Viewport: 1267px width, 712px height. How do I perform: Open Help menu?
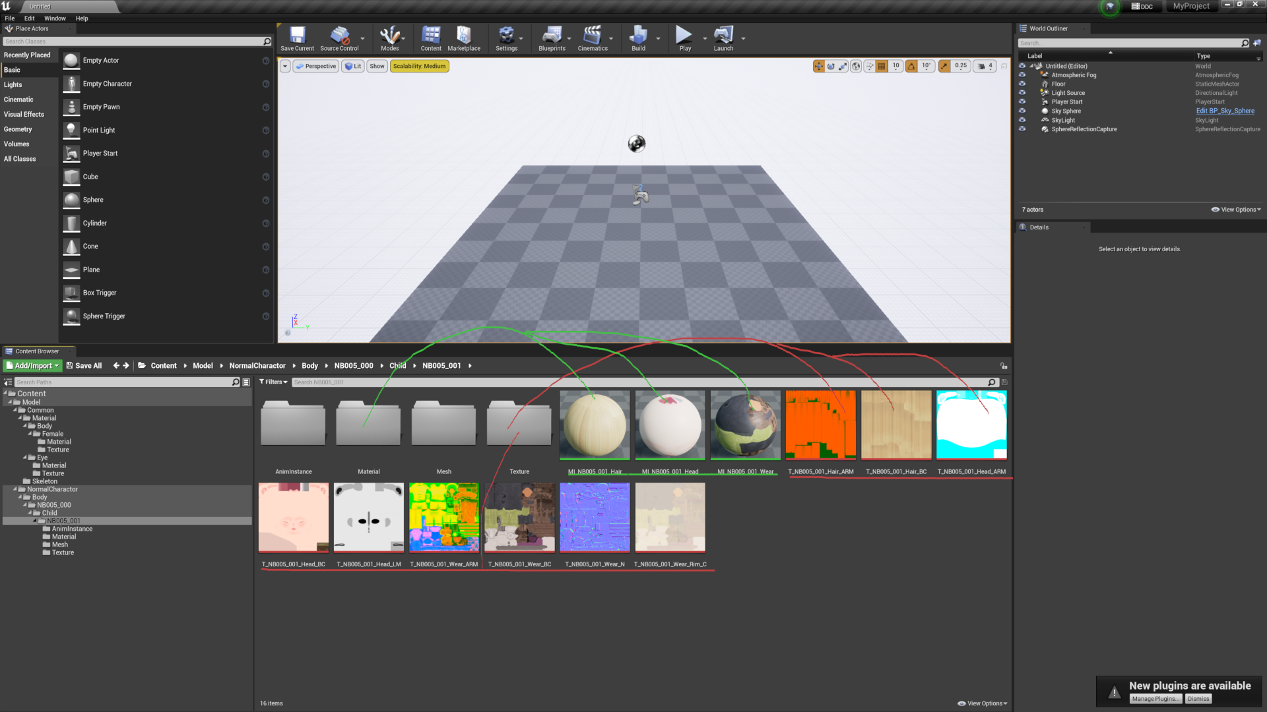click(82, 18)
